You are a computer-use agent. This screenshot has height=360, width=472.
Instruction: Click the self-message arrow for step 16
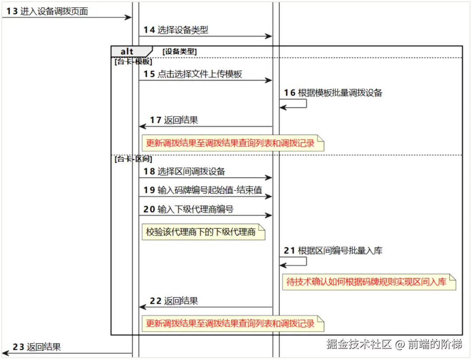(x=294, y=103)
